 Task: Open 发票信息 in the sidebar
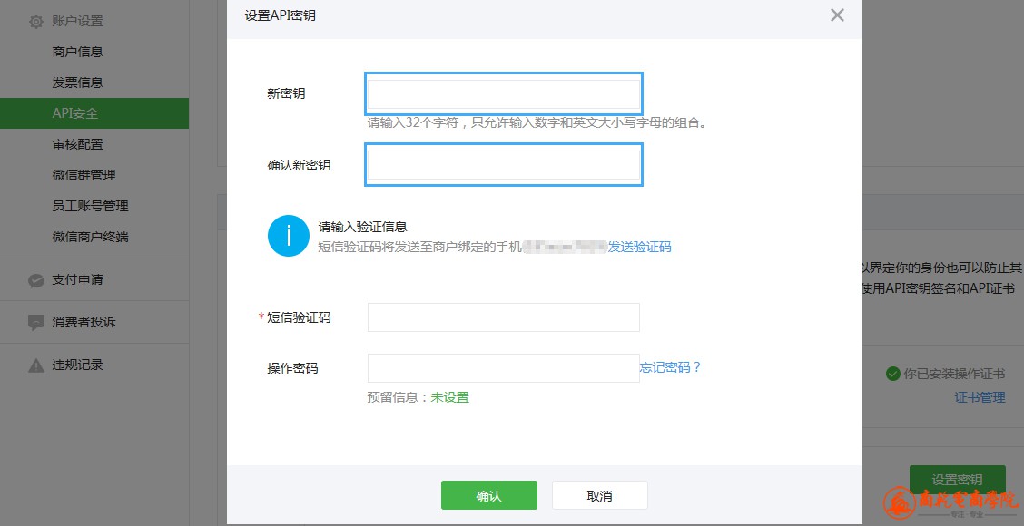[78, 83]
